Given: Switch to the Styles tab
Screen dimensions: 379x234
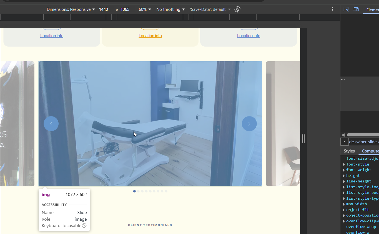Looking at the screenshot, I should (x=349, y=151).
